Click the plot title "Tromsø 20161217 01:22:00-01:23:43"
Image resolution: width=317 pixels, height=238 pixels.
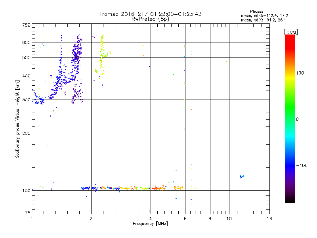click(150, 14)
